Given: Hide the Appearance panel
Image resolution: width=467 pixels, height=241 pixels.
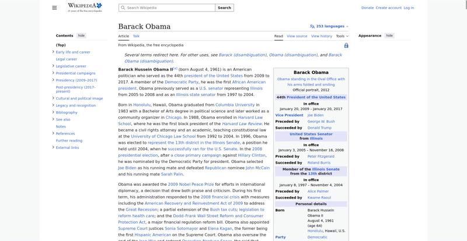Looking at the screenshot, I should (389, 36).
